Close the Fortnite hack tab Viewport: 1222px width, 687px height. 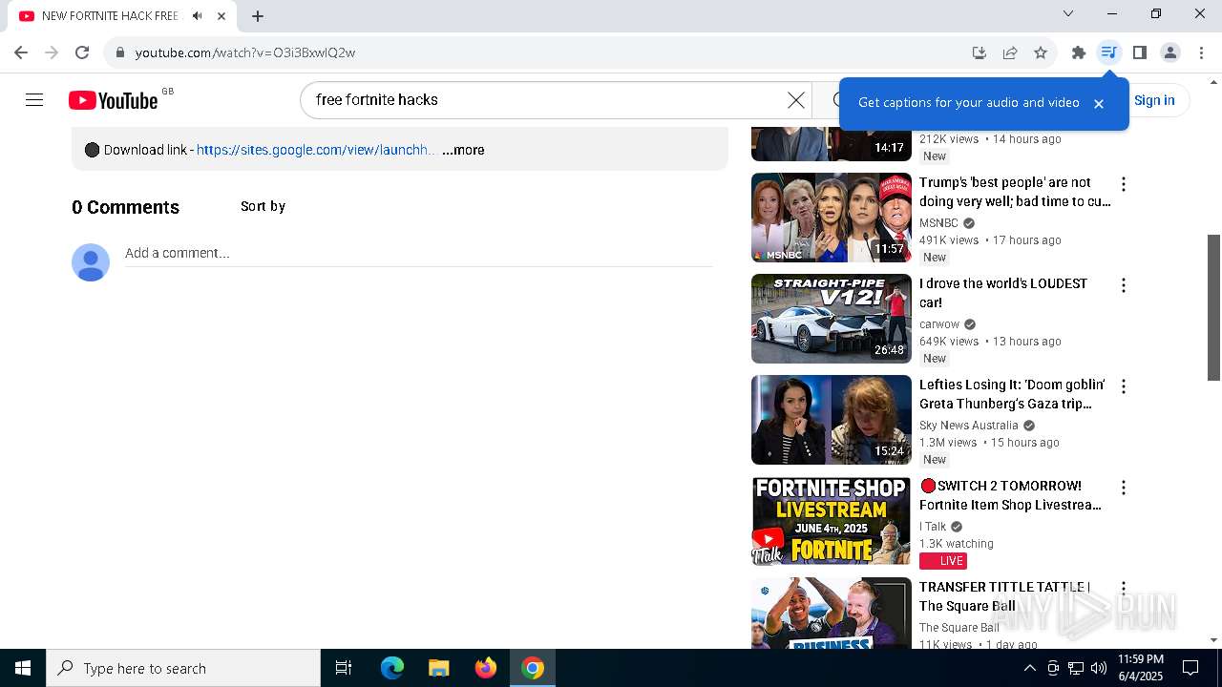tap(221, 16)
